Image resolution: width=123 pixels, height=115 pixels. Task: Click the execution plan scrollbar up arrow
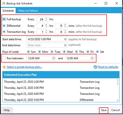click(118, 80)
